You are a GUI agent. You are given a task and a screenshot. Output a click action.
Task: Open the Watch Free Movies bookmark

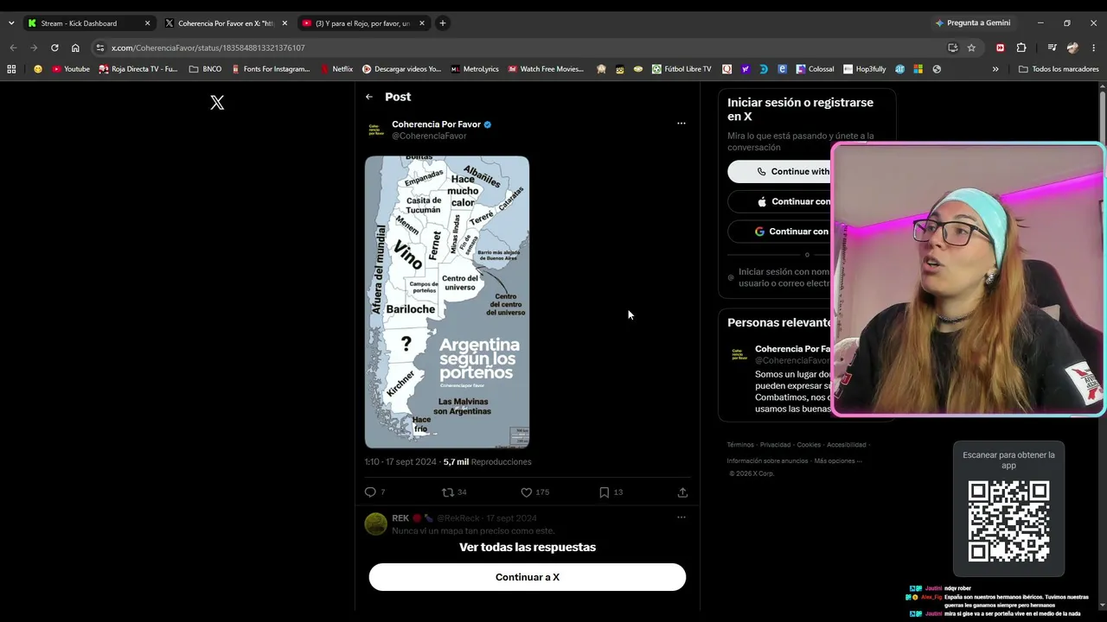[x=546, y=69]
